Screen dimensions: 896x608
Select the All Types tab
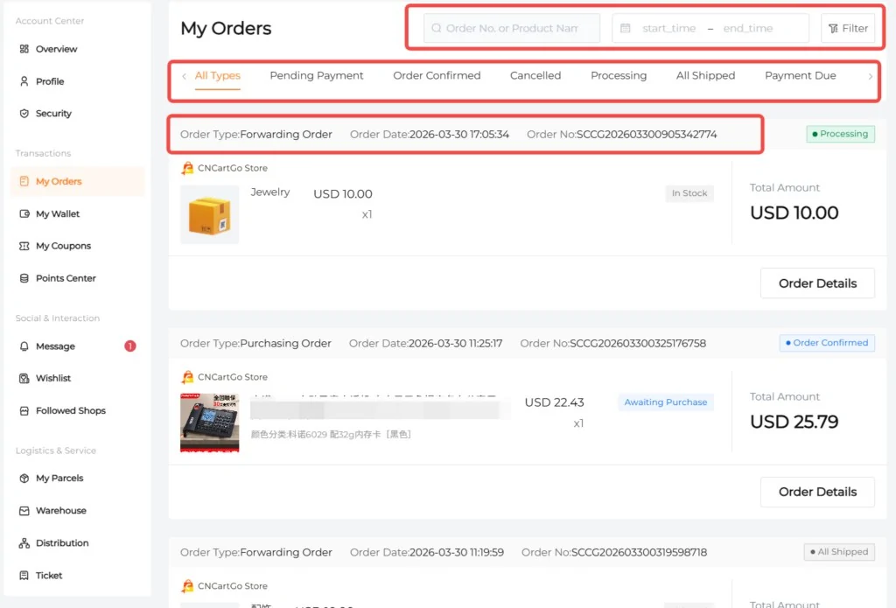click(218, 75)
